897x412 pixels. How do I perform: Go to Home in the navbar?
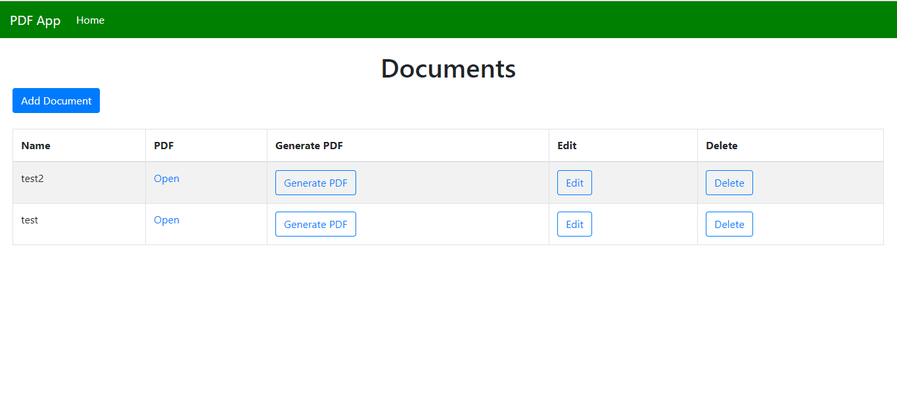[90, 20]
